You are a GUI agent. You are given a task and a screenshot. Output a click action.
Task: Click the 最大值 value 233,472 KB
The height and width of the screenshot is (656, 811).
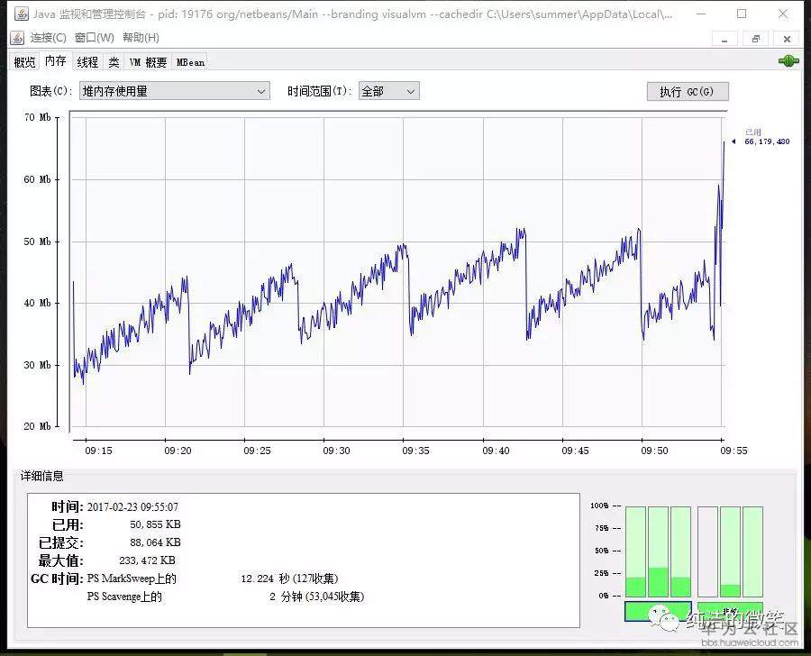pos(148,560)
